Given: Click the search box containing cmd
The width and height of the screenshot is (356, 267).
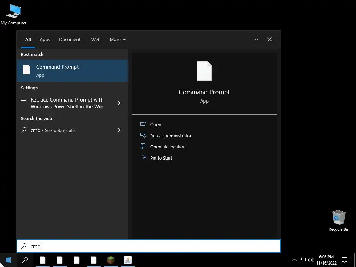Looking at the screenshot, I should (x=149, y=246).
